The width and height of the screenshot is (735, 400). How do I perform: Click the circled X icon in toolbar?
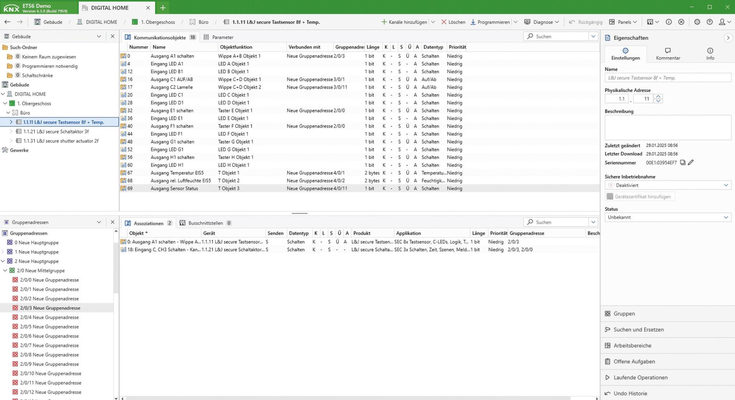tap(681, 22)
